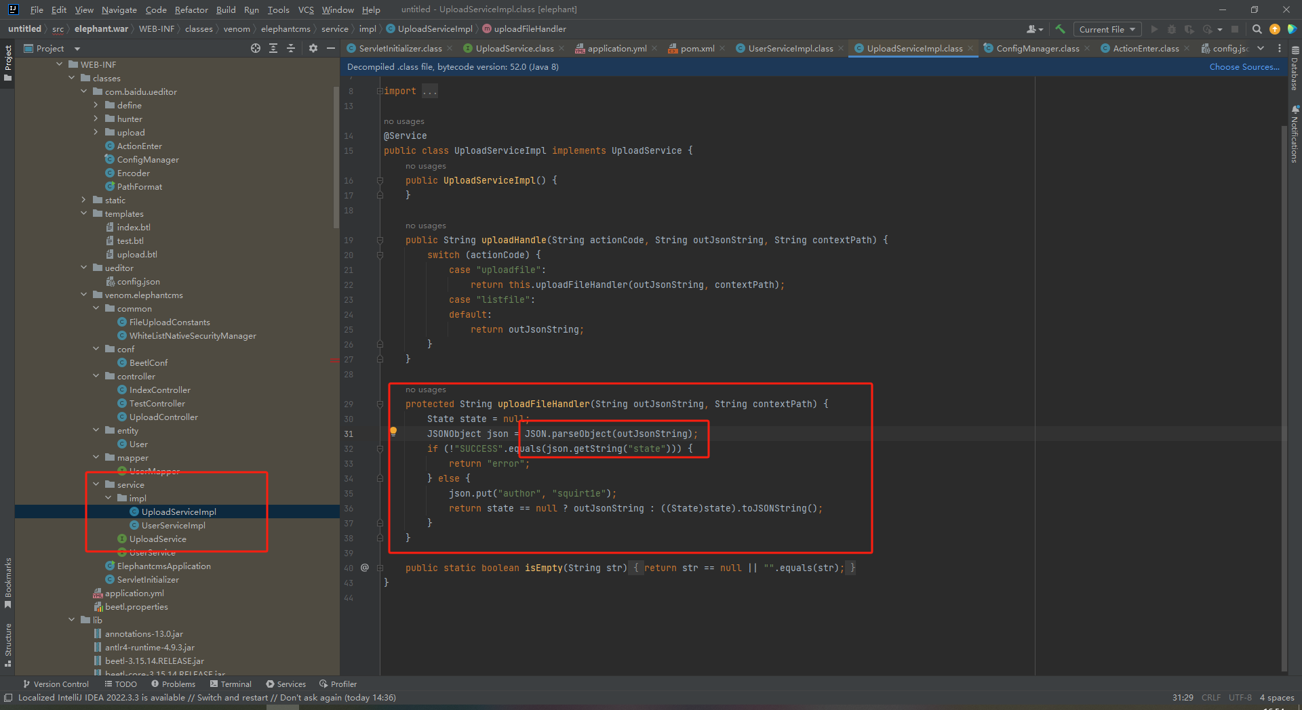Image resolution: width=1302 pixels, height=710 pixels.
Task: Click the Choose Sources link
Action: click(x=1244, y=66)
